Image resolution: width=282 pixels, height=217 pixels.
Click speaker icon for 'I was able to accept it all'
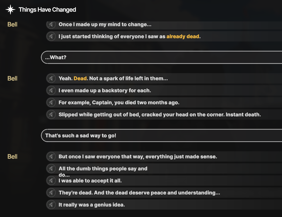[x=51, y=181]
